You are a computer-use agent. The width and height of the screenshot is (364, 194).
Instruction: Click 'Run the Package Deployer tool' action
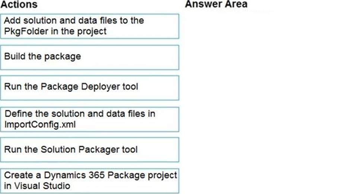point(90,88)
